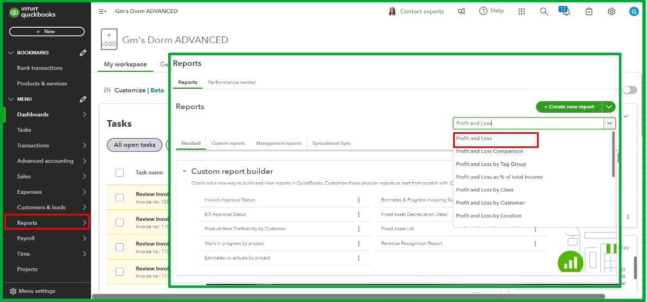This screenshot has height=302, width=647.
Task: Expand the Transactions submenu arrow
Action: (x=84, y=145)
